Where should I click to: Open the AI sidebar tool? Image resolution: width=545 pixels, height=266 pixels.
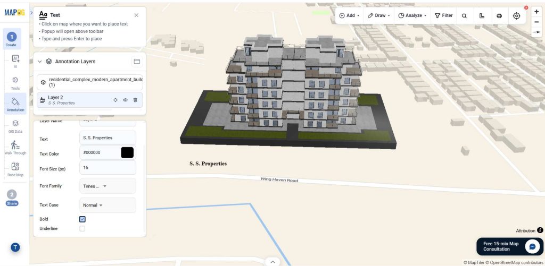point(15,61)
